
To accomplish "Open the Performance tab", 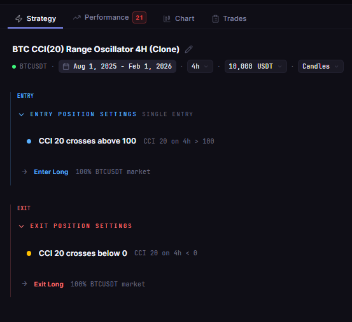I will click(x=109, y=18).
